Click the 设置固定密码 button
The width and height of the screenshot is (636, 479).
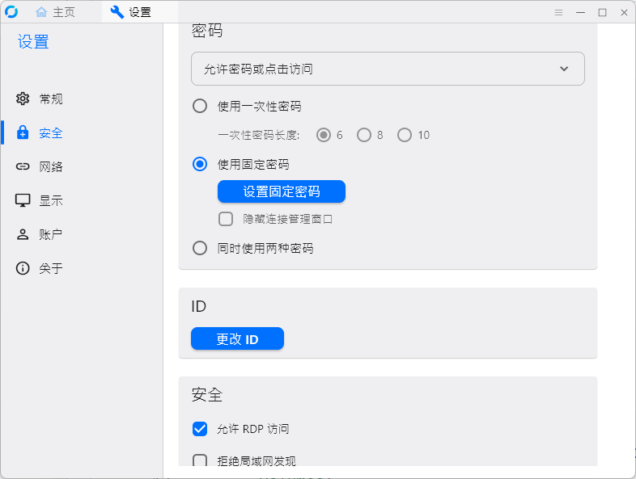(281, 191)
